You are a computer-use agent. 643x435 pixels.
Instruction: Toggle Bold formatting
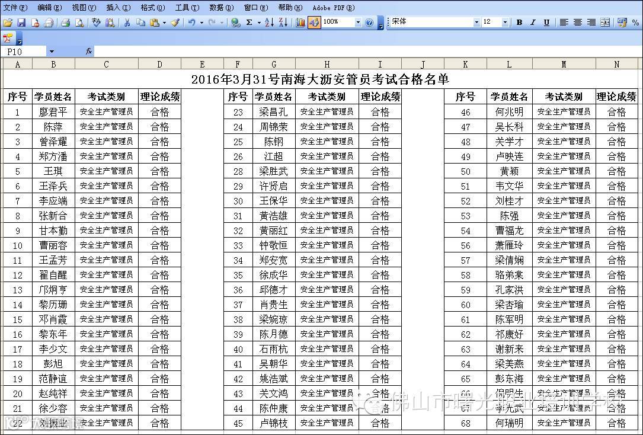pyautogui.click(x=519, y=23)
